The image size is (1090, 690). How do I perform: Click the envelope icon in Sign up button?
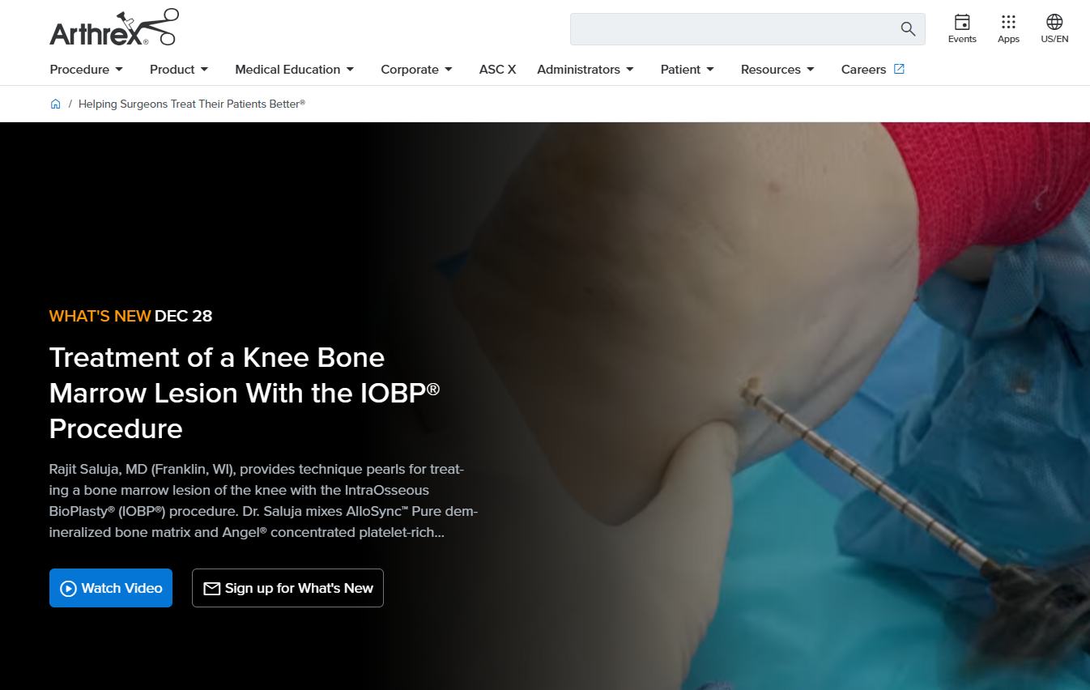tap(212, 589)
